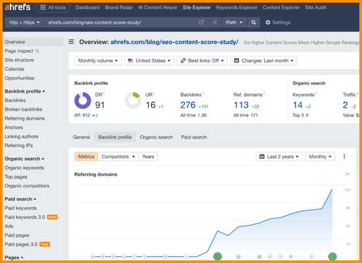Toggle the hamburger sidebar menu icon
Image resolution: width=362 pixels, height=263 pixels.
[x=71, y=42]
